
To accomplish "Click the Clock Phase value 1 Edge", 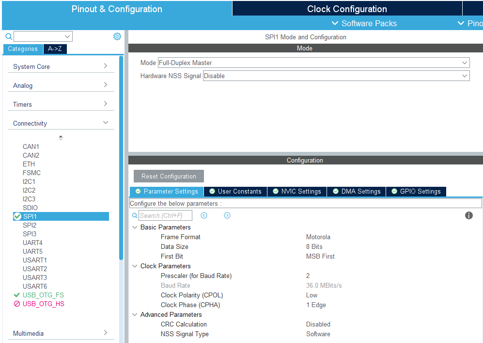I will pyautogui.click(x=316, y=305).
